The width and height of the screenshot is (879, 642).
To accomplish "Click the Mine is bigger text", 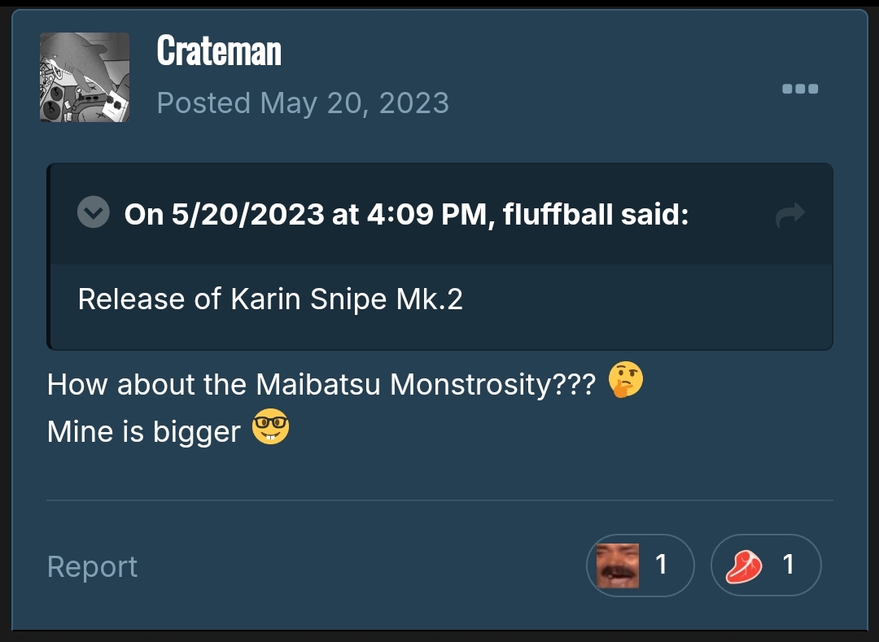I will (x=144, y=431).
